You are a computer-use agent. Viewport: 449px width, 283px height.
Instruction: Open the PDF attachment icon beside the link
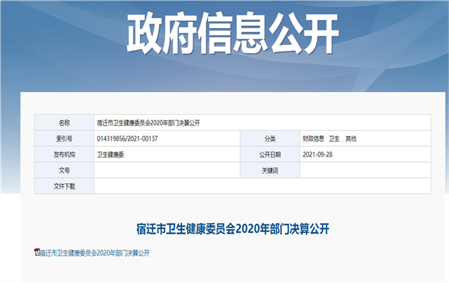37,252
